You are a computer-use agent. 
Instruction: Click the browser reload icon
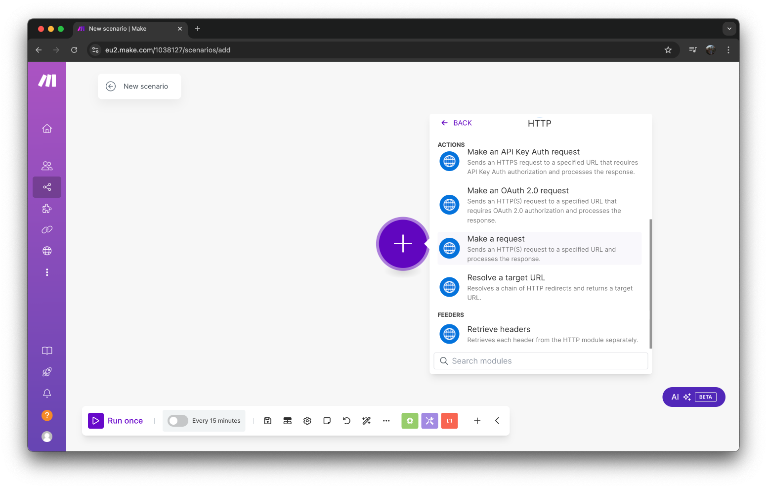coord(74,50)
